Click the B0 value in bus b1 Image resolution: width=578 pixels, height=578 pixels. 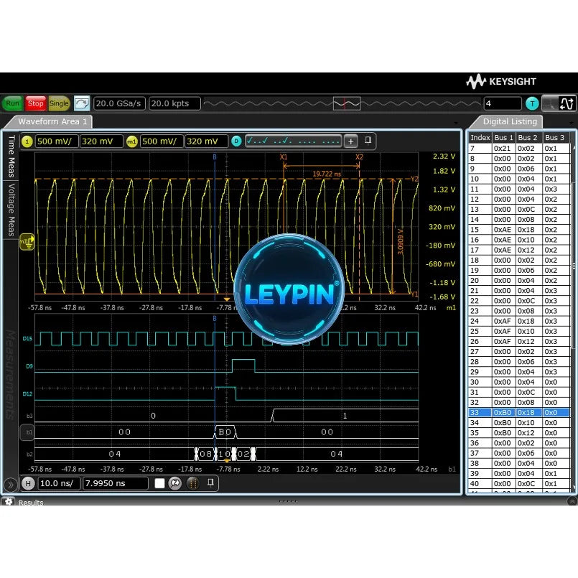coord(225,432)
